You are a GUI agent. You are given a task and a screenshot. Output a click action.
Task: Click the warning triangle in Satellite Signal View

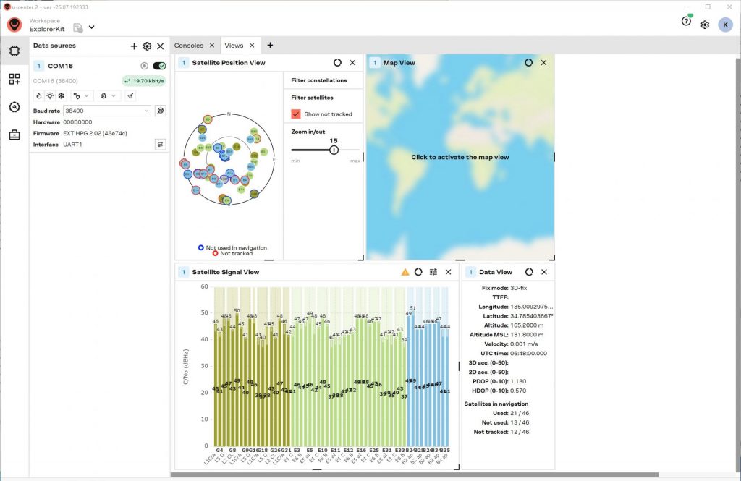point(405,272)
